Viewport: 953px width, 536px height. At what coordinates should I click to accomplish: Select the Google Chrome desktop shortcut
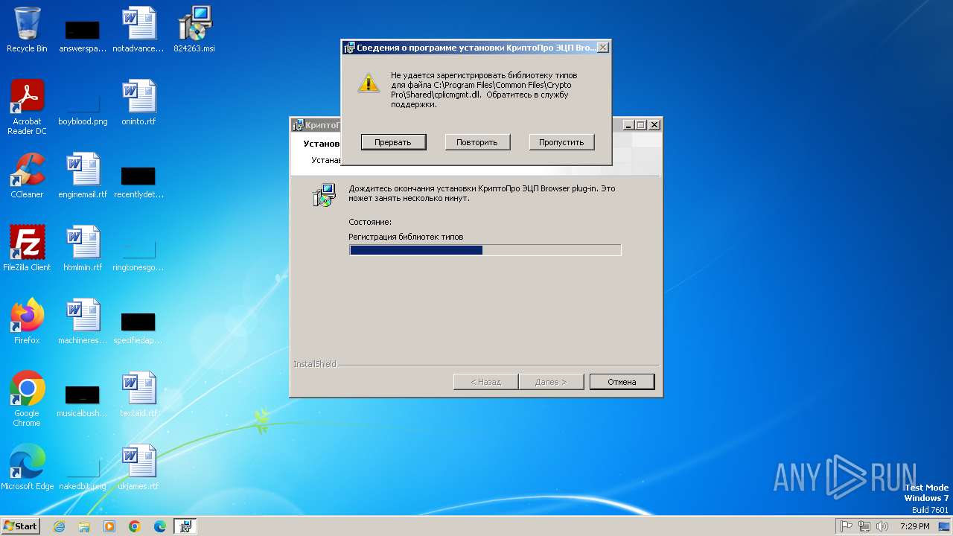(x=27, y=399)
